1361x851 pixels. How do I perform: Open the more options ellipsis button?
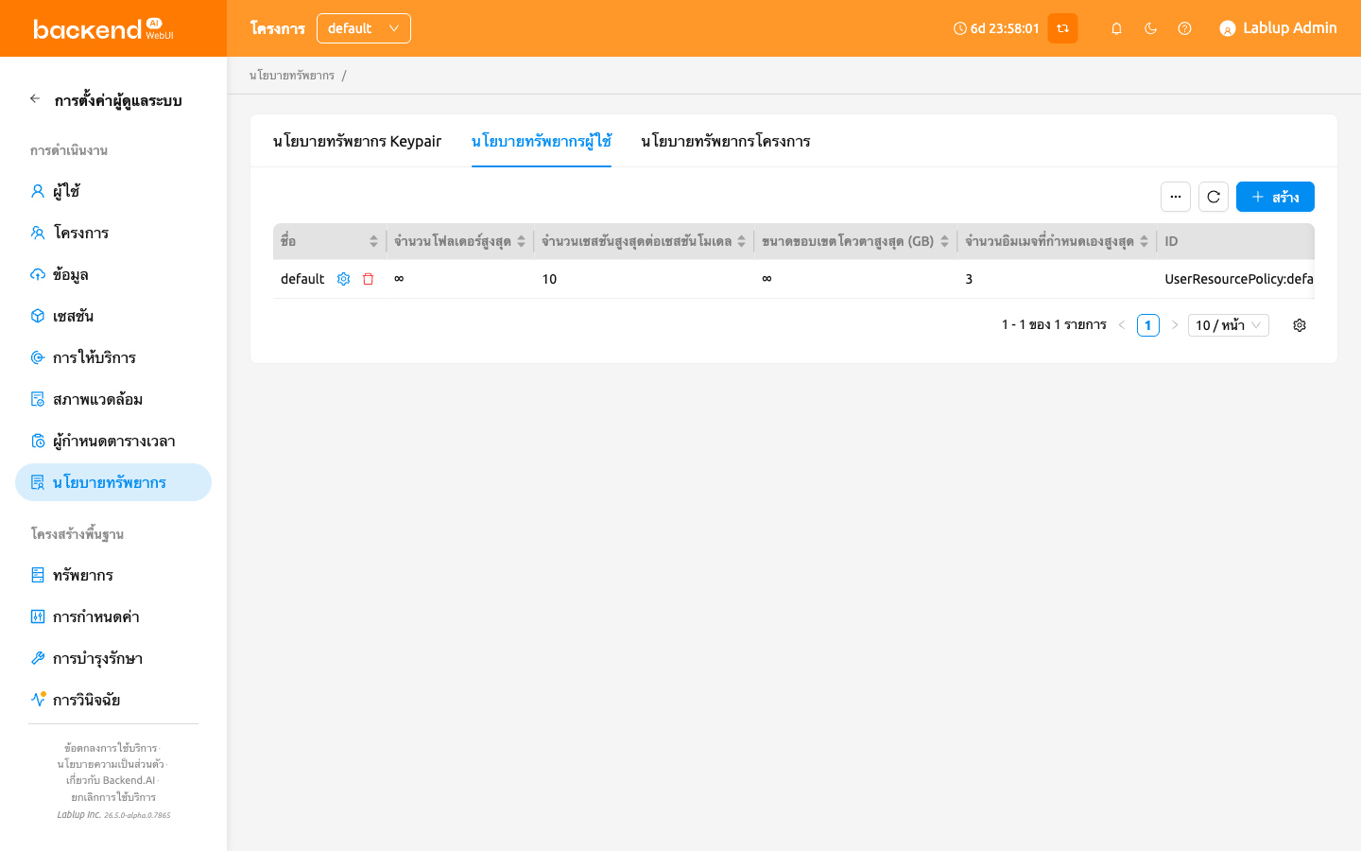1176,197
